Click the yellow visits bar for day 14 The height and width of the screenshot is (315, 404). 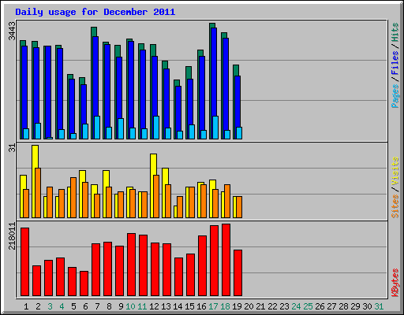click(175, 212)
